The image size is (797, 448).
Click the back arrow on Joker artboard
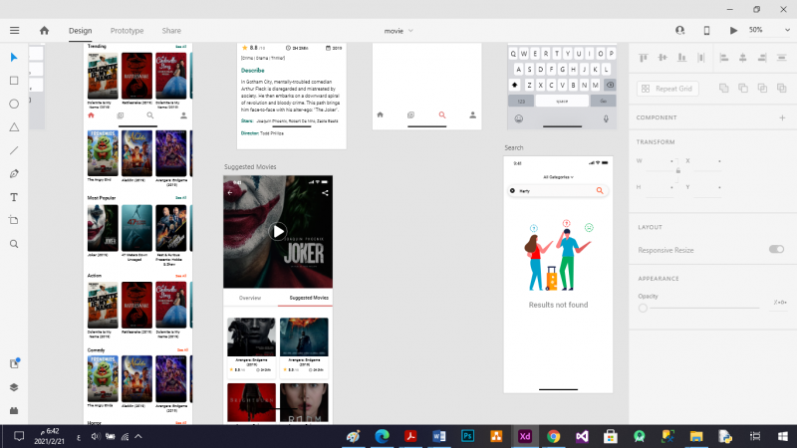point(230,193)
